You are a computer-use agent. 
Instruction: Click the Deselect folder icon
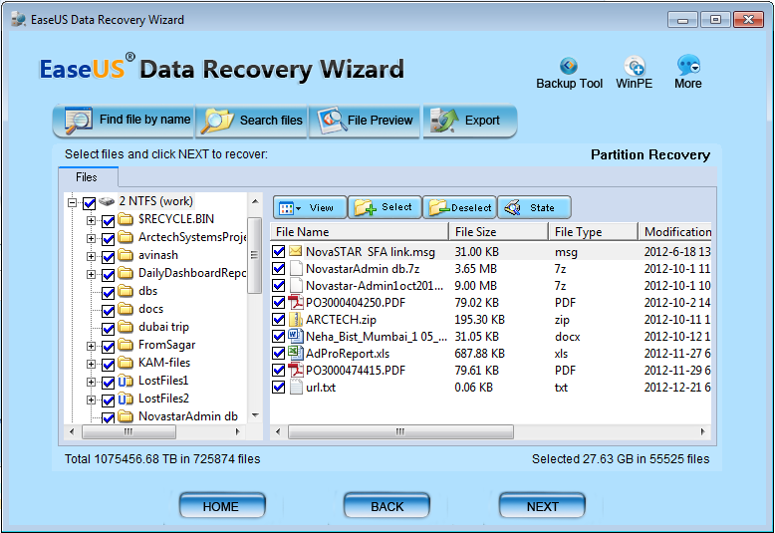click(x=439, y=207)
